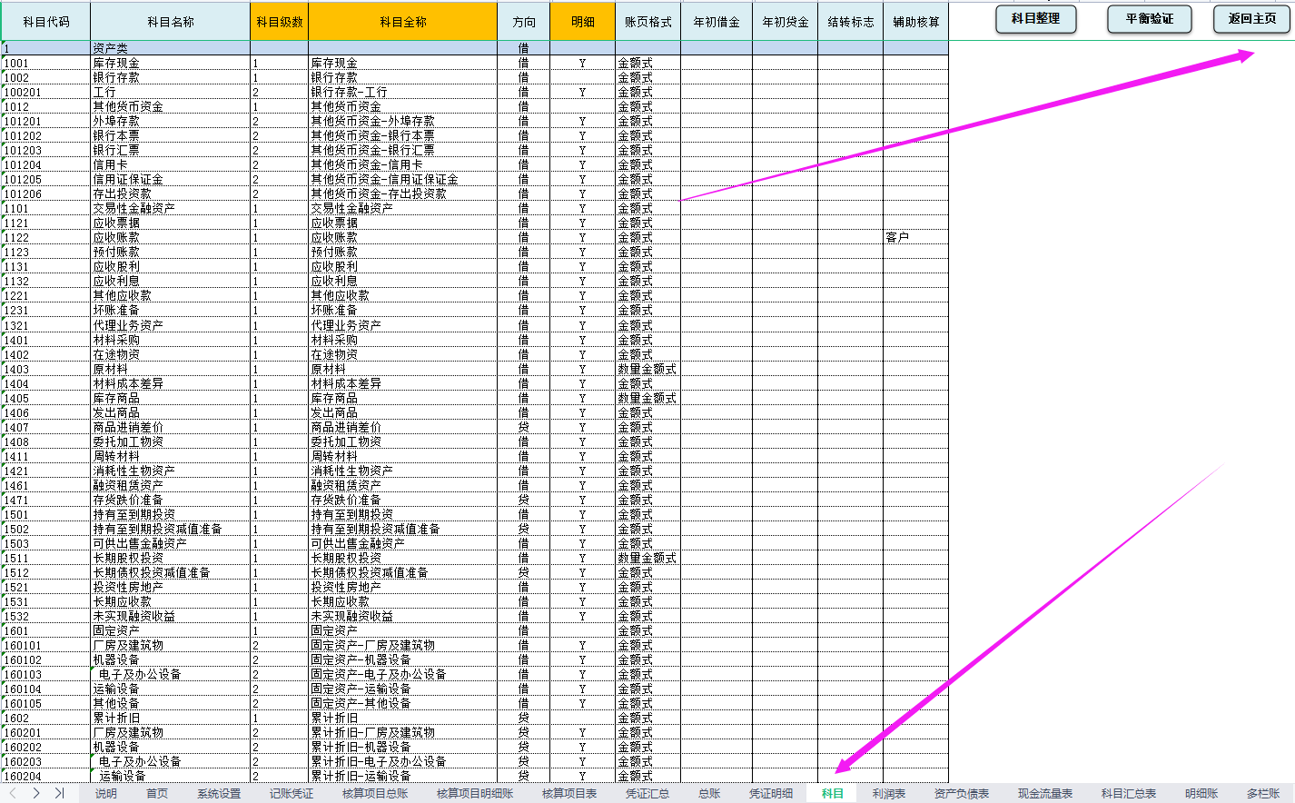Run the 平衡验证 balance check button
Screen dimensions: 1295x803
(1150, 19)
